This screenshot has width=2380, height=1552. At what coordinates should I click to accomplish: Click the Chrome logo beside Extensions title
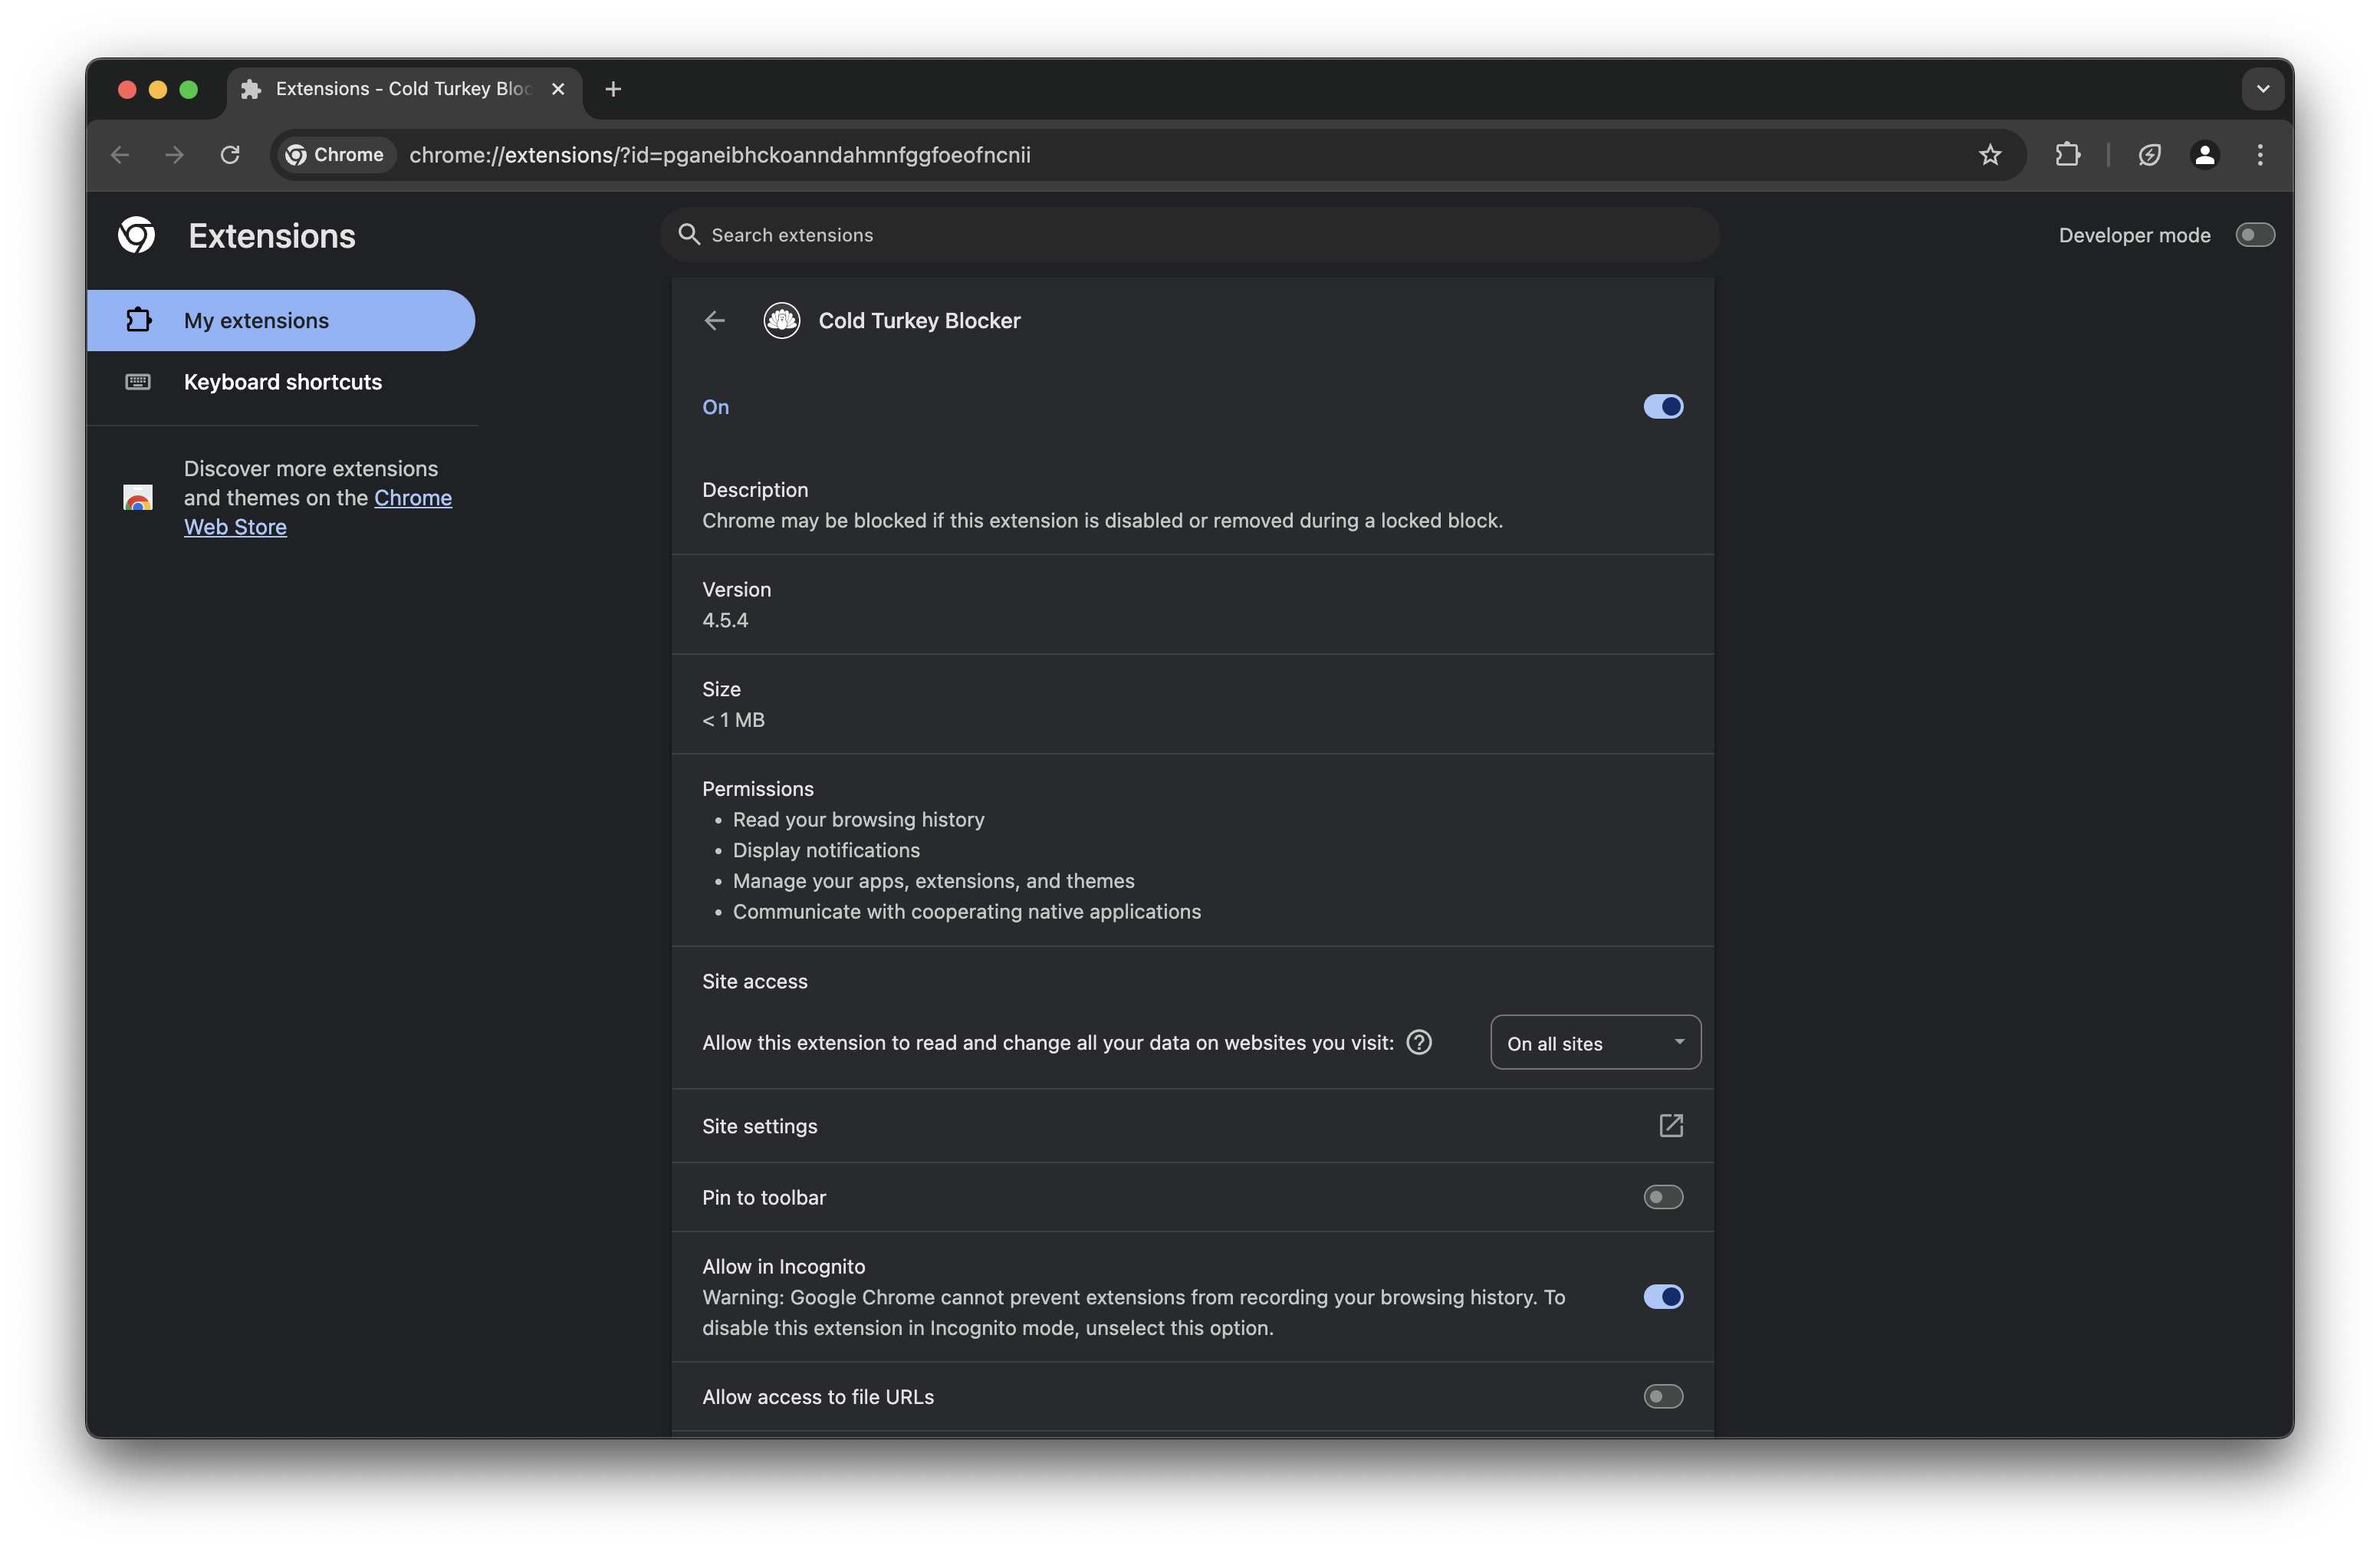137,236
